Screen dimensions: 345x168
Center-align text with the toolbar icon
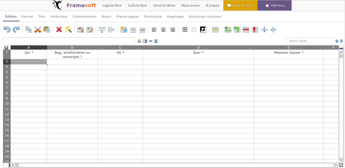pyautogui.click(x=163, y=30)
